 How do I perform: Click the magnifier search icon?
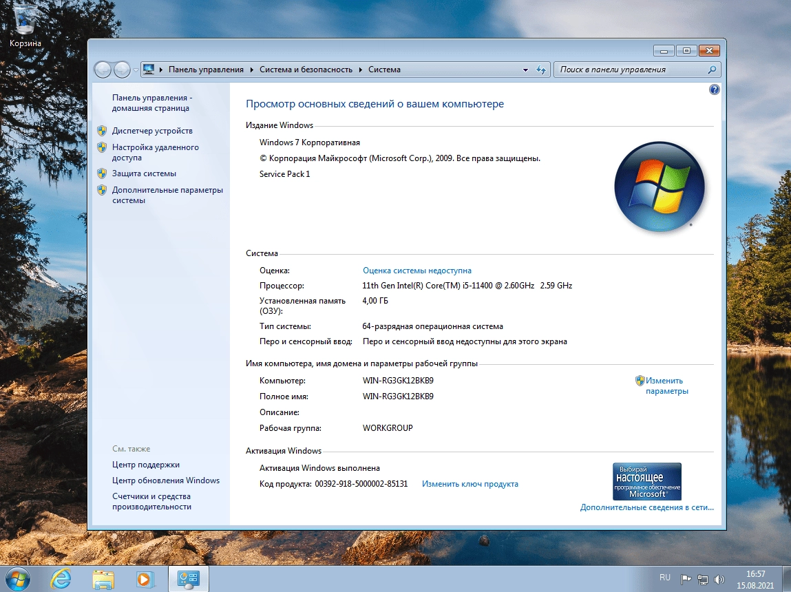coord(713,70)
